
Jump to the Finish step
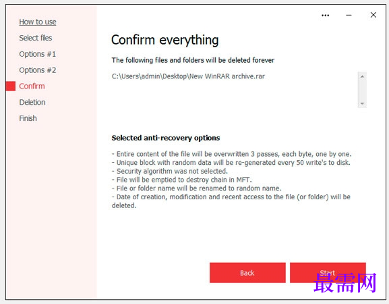pyautogui.click(x=28, y=118)
